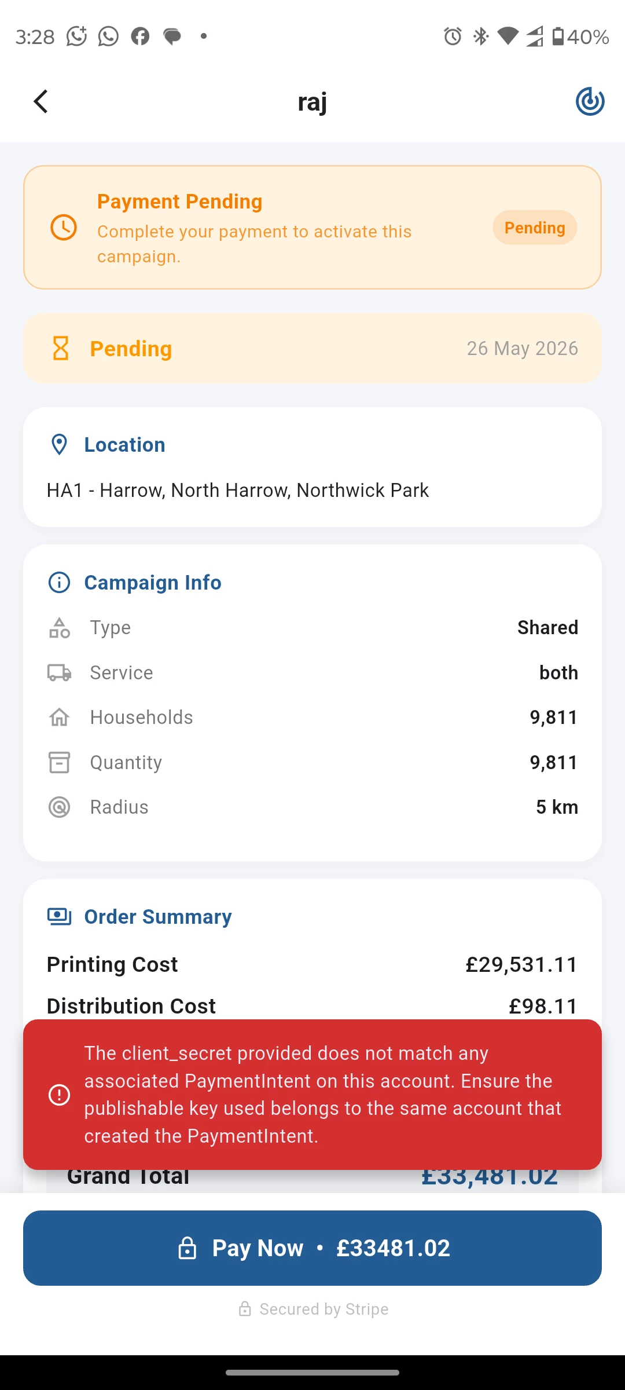Tap the Service truck icon

click(59, 673)
